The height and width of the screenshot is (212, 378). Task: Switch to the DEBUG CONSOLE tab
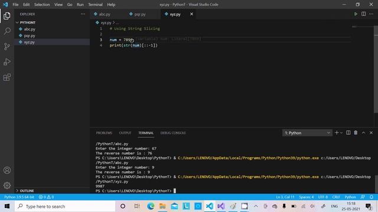(173, 133)
